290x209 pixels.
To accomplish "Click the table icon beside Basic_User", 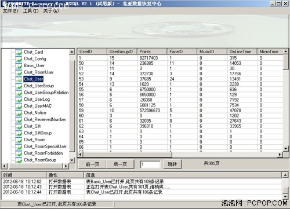I will click(19, 65).
